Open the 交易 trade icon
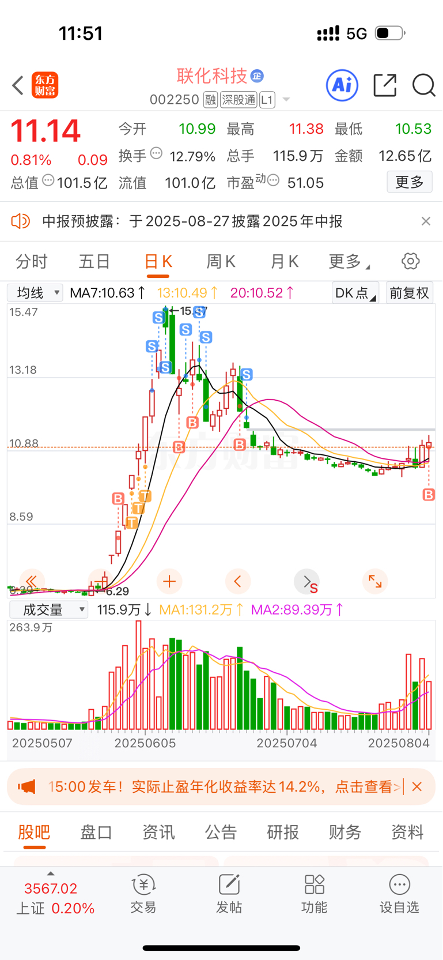Screen dimensions: 443x960 [x=143, y=894]
